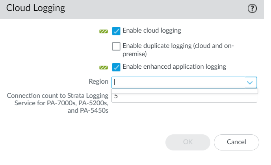Disable the enhanced application logging checkbox

click(116, 67)
